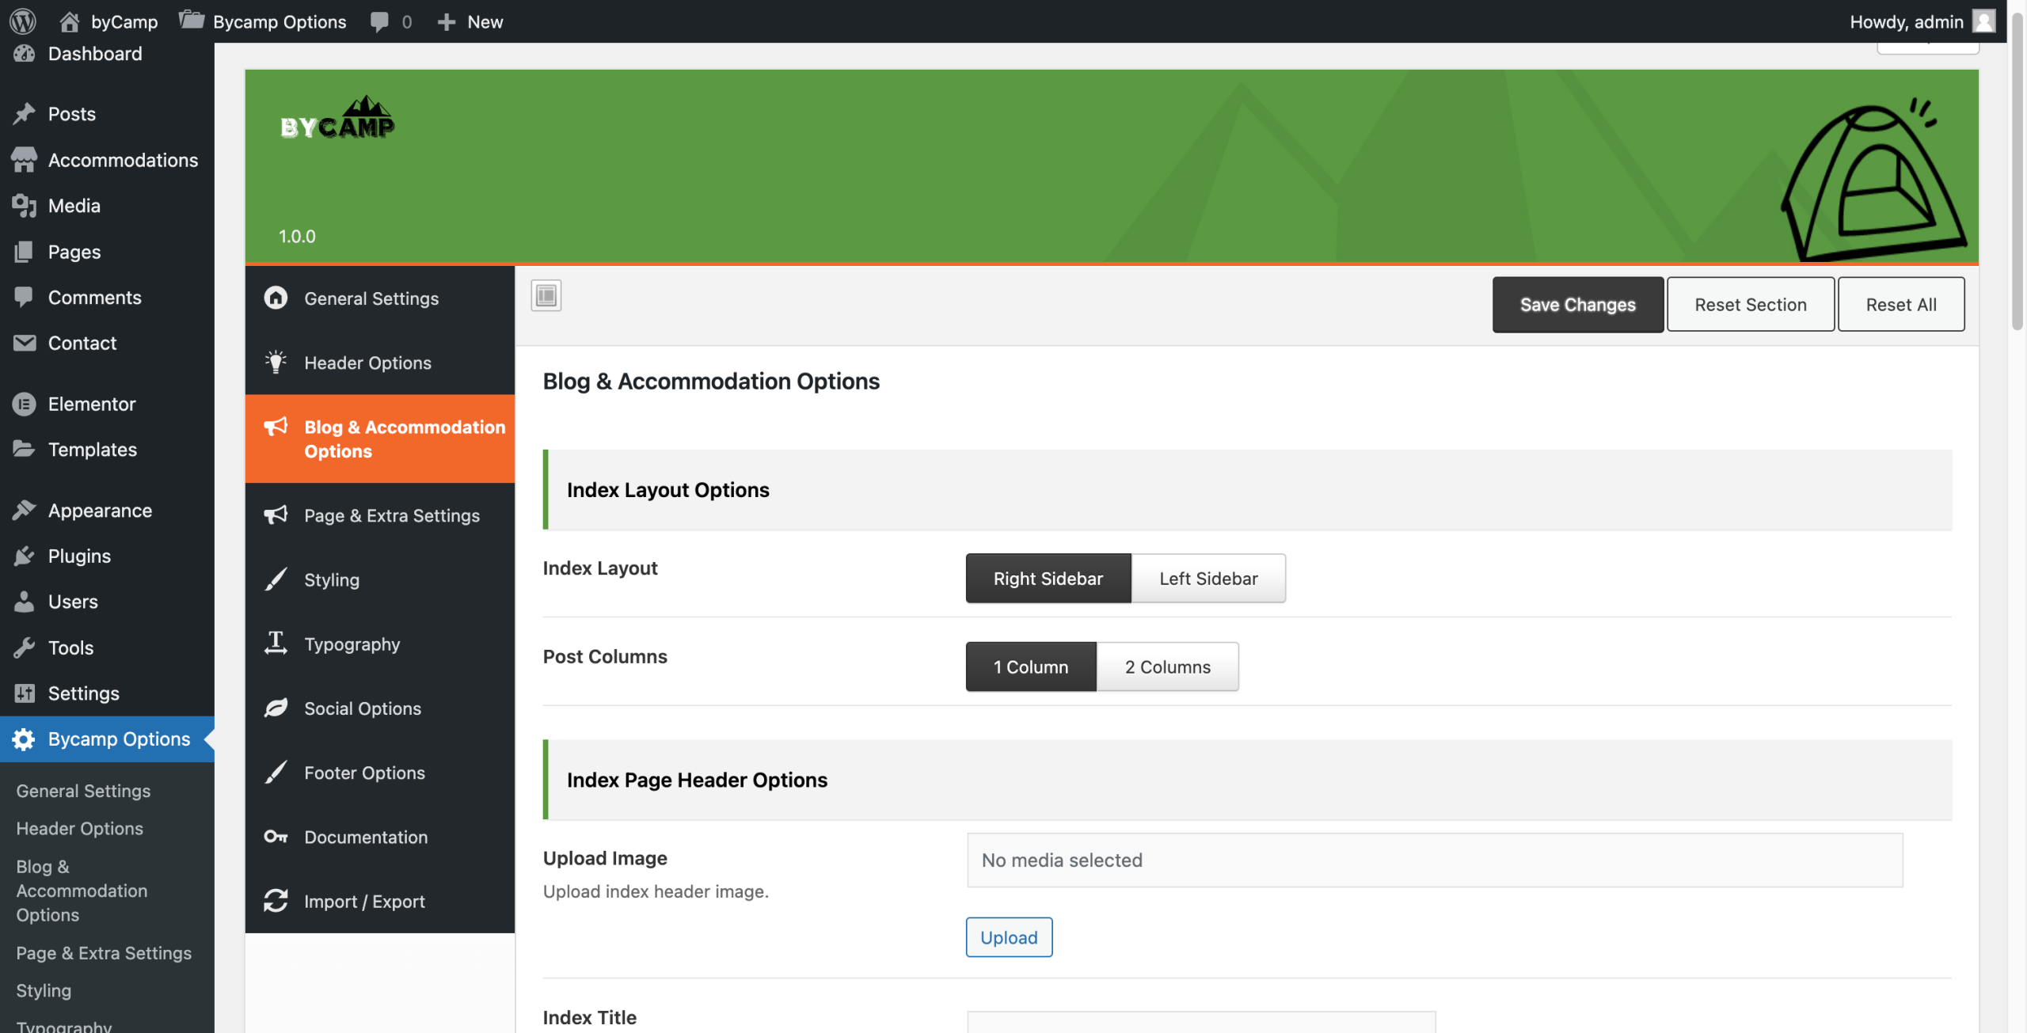This screenshot has width=2027, height=1033.
Task: Click the Accommodations store icon
Action: (25, 159)
